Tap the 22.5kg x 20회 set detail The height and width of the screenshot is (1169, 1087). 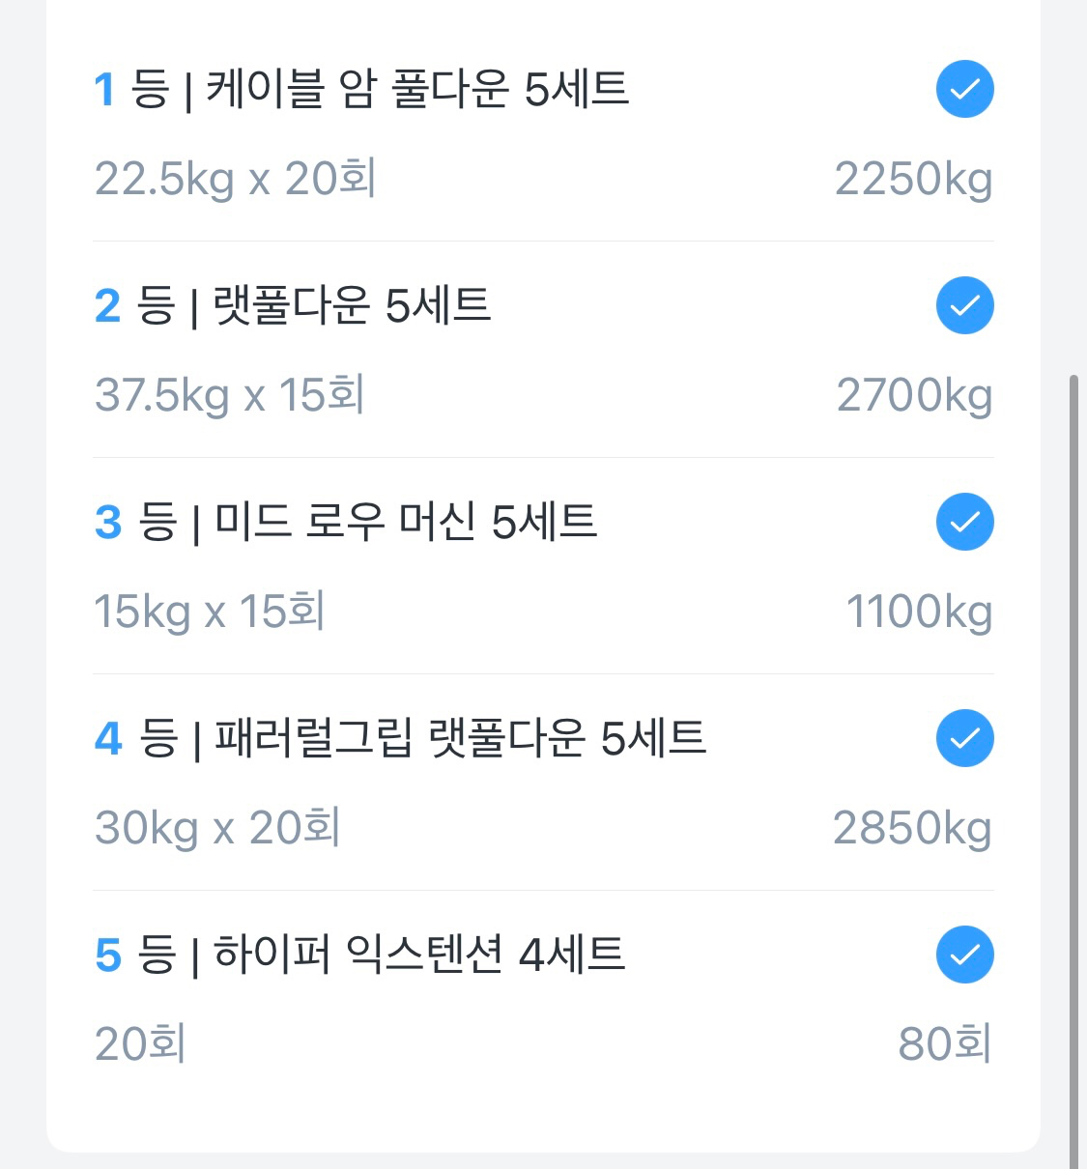point(235,179)
